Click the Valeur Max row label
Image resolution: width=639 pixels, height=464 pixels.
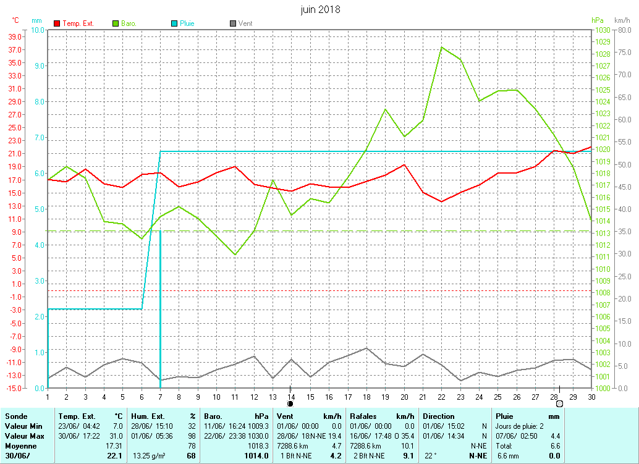coord(24,436)
